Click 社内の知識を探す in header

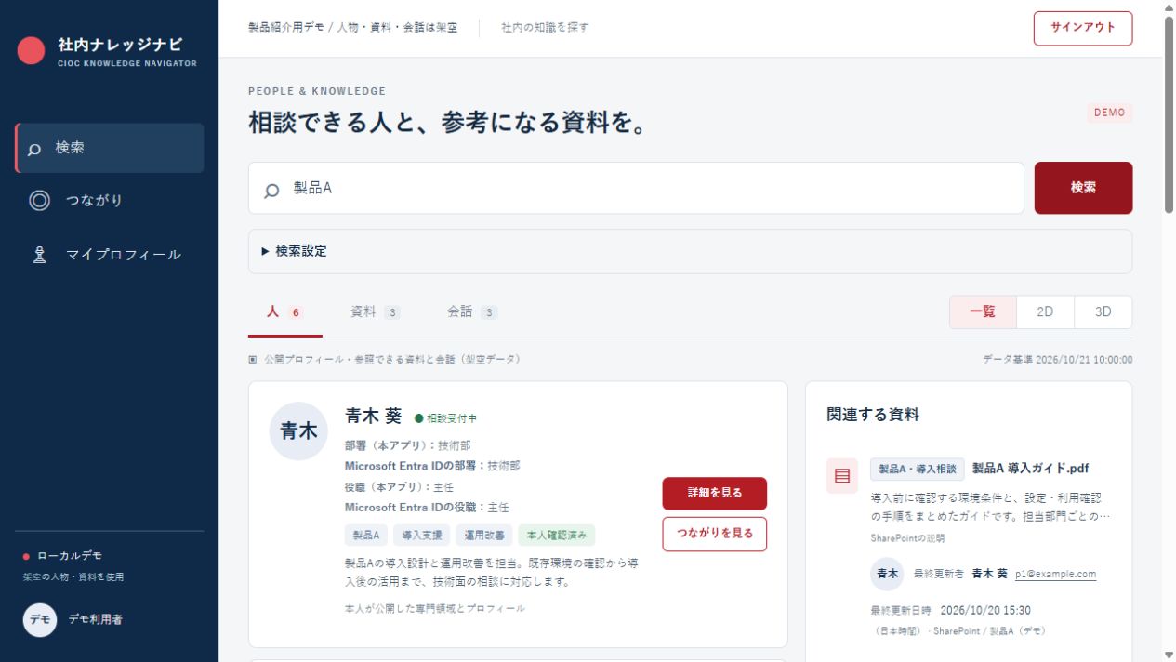[x=545, y=28]
